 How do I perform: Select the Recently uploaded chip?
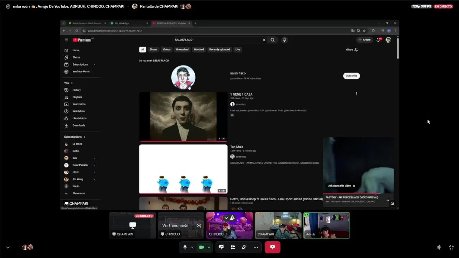(x=219, y=49)
